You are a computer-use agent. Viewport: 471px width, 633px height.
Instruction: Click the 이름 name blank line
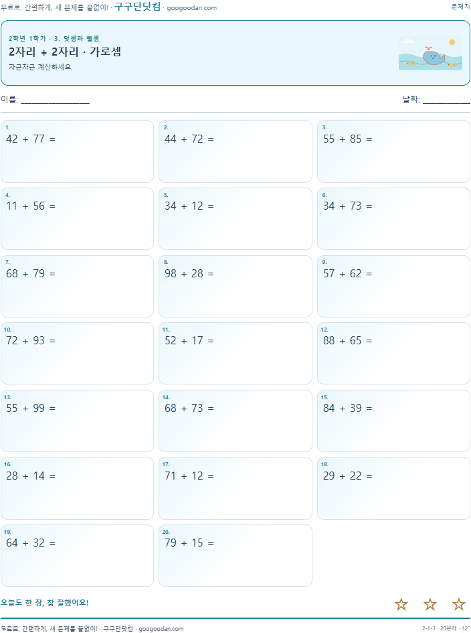(56, 101)
